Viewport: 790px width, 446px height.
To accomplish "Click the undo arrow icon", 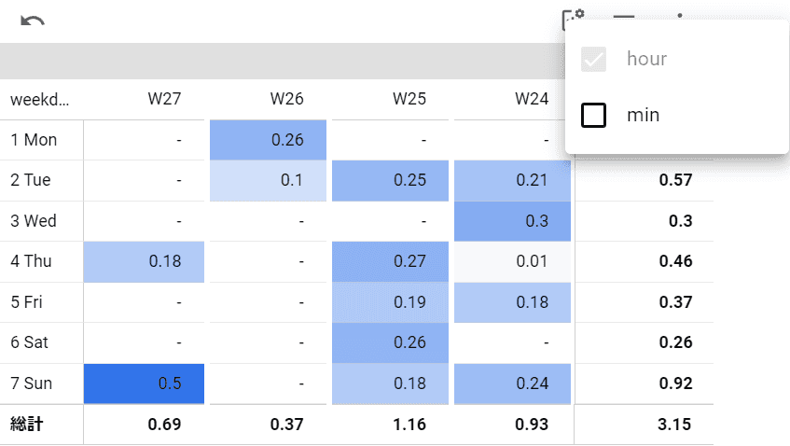I will 33,21.
